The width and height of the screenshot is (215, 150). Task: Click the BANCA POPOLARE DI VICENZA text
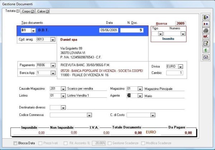[x=94, y=71]
